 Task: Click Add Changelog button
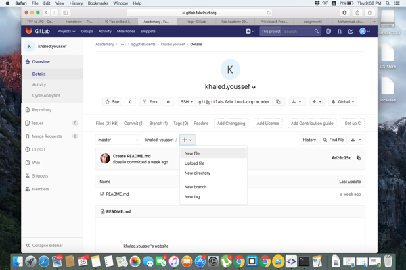coord(231,124)
